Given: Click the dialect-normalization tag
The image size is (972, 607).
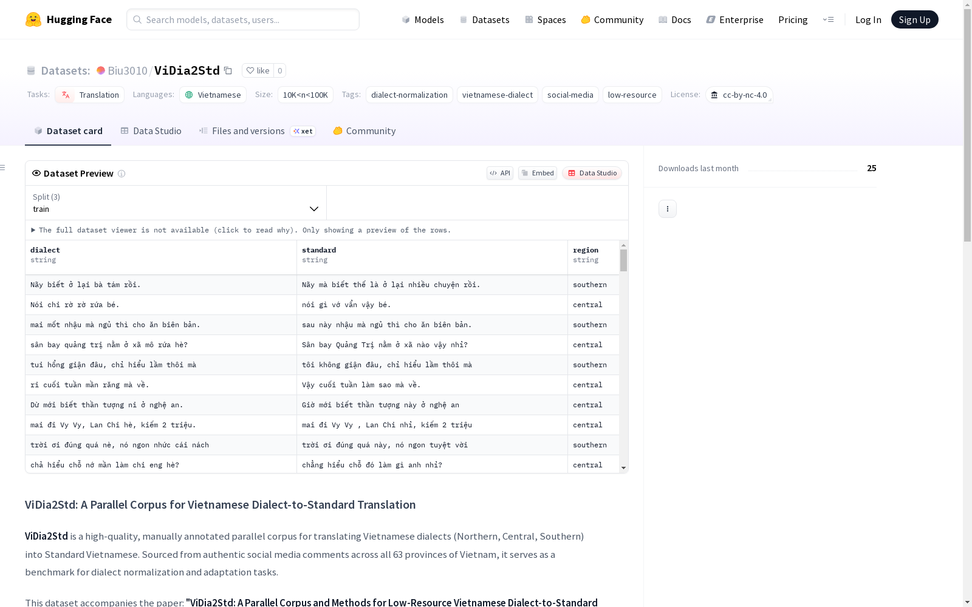Looking at the screenshot, I should point(409,95).
